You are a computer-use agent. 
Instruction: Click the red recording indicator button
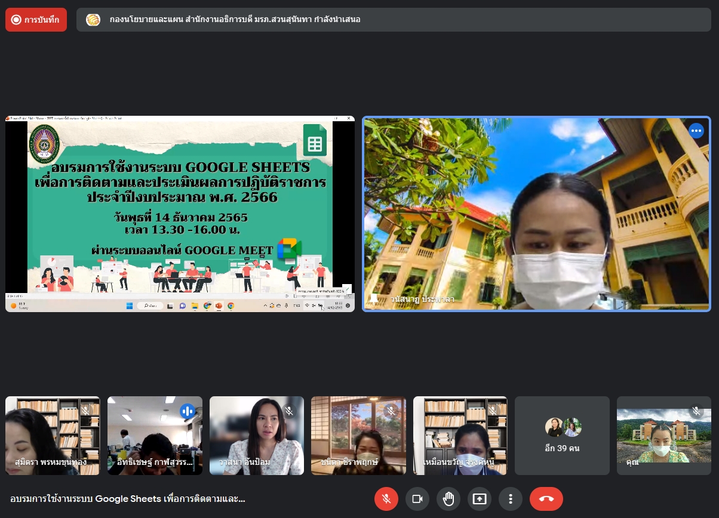coord(36,20)
